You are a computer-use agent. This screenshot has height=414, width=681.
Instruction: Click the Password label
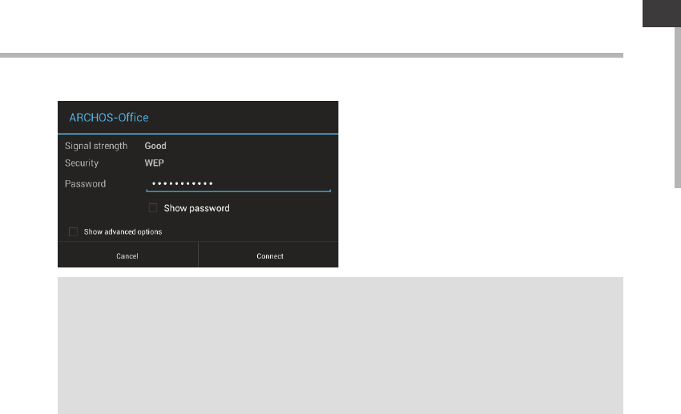tap(85, 183)
